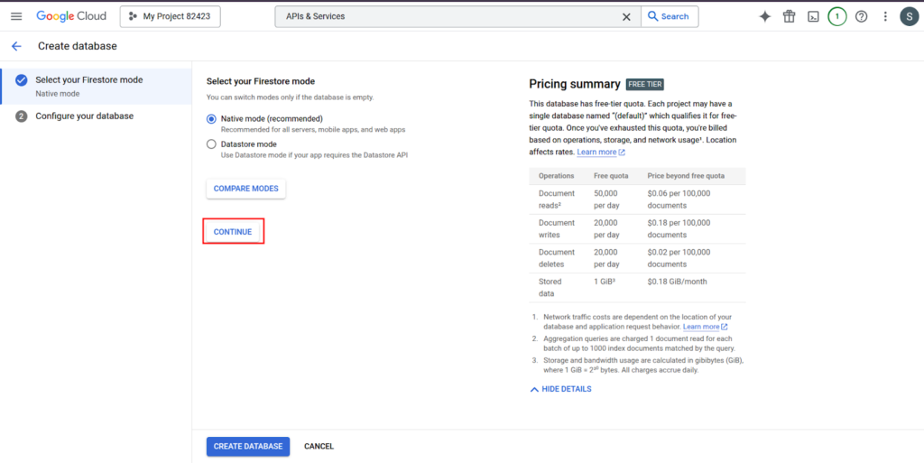
Task: Choose the Datastore mode radio button
Action: [x=211, y=144]
